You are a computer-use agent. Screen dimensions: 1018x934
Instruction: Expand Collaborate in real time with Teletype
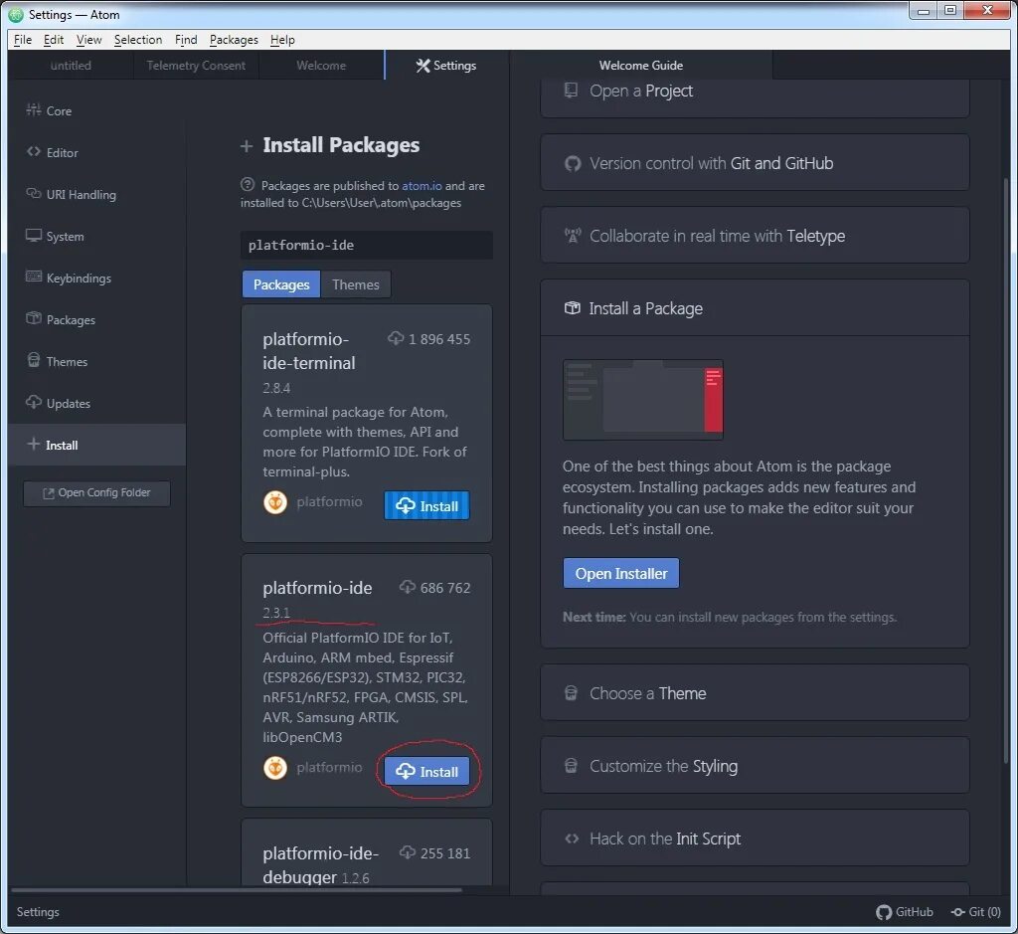755,236
